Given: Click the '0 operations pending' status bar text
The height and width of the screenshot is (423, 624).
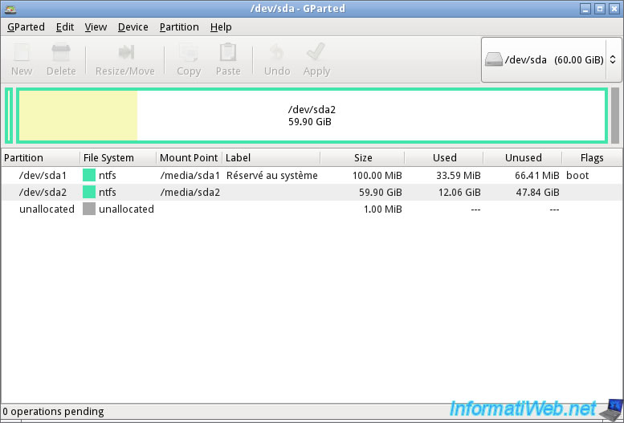Looking at the screenshot, I should pos(53,412).
